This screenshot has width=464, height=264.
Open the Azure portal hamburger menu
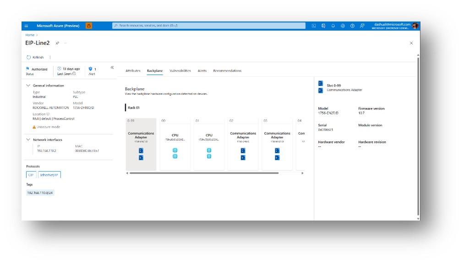pos(27,26)
